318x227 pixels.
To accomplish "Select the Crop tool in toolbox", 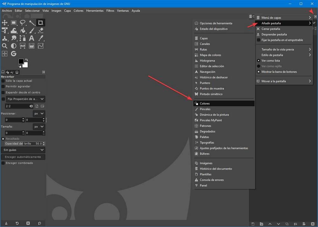I will (40, 23).
